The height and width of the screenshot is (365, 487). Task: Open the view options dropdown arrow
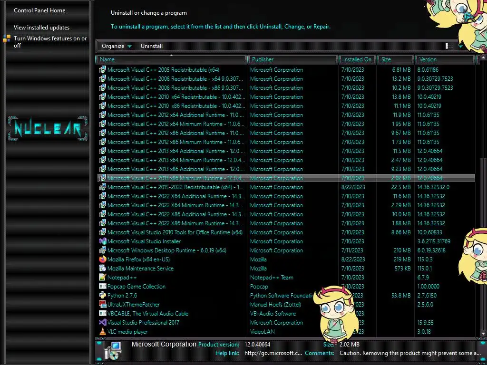pos(460,46)
